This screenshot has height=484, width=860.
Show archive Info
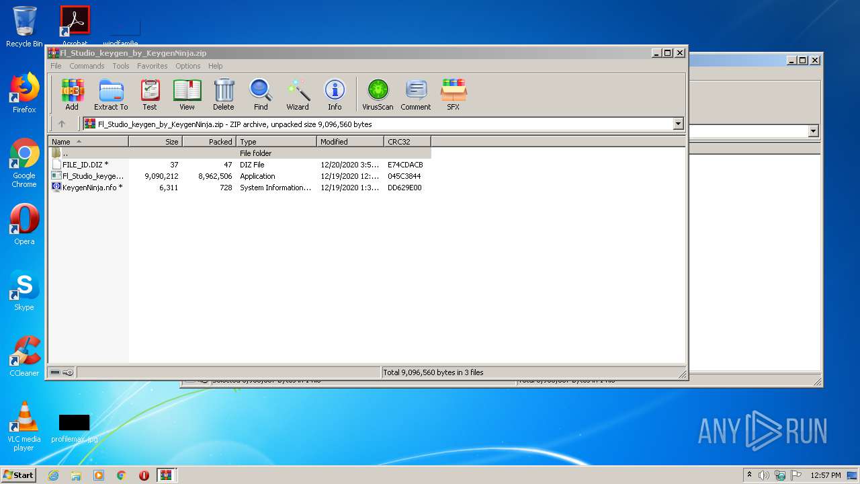[x=335, y=95]
